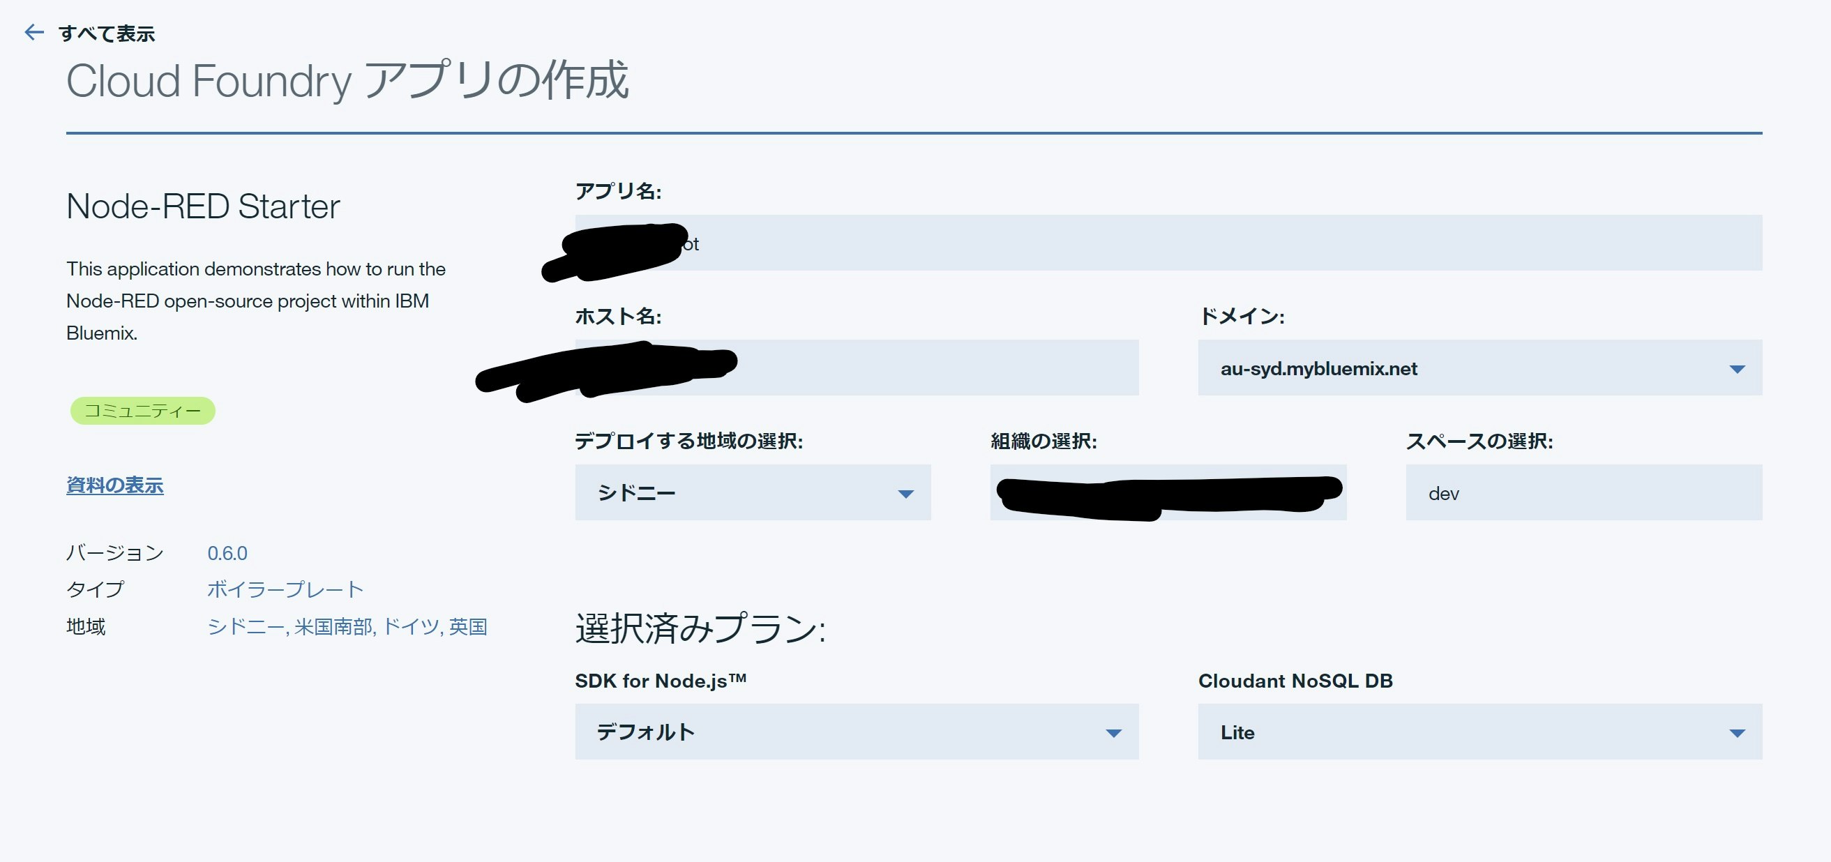Click the ドメイン dropdown arrow

[1736, 369]
